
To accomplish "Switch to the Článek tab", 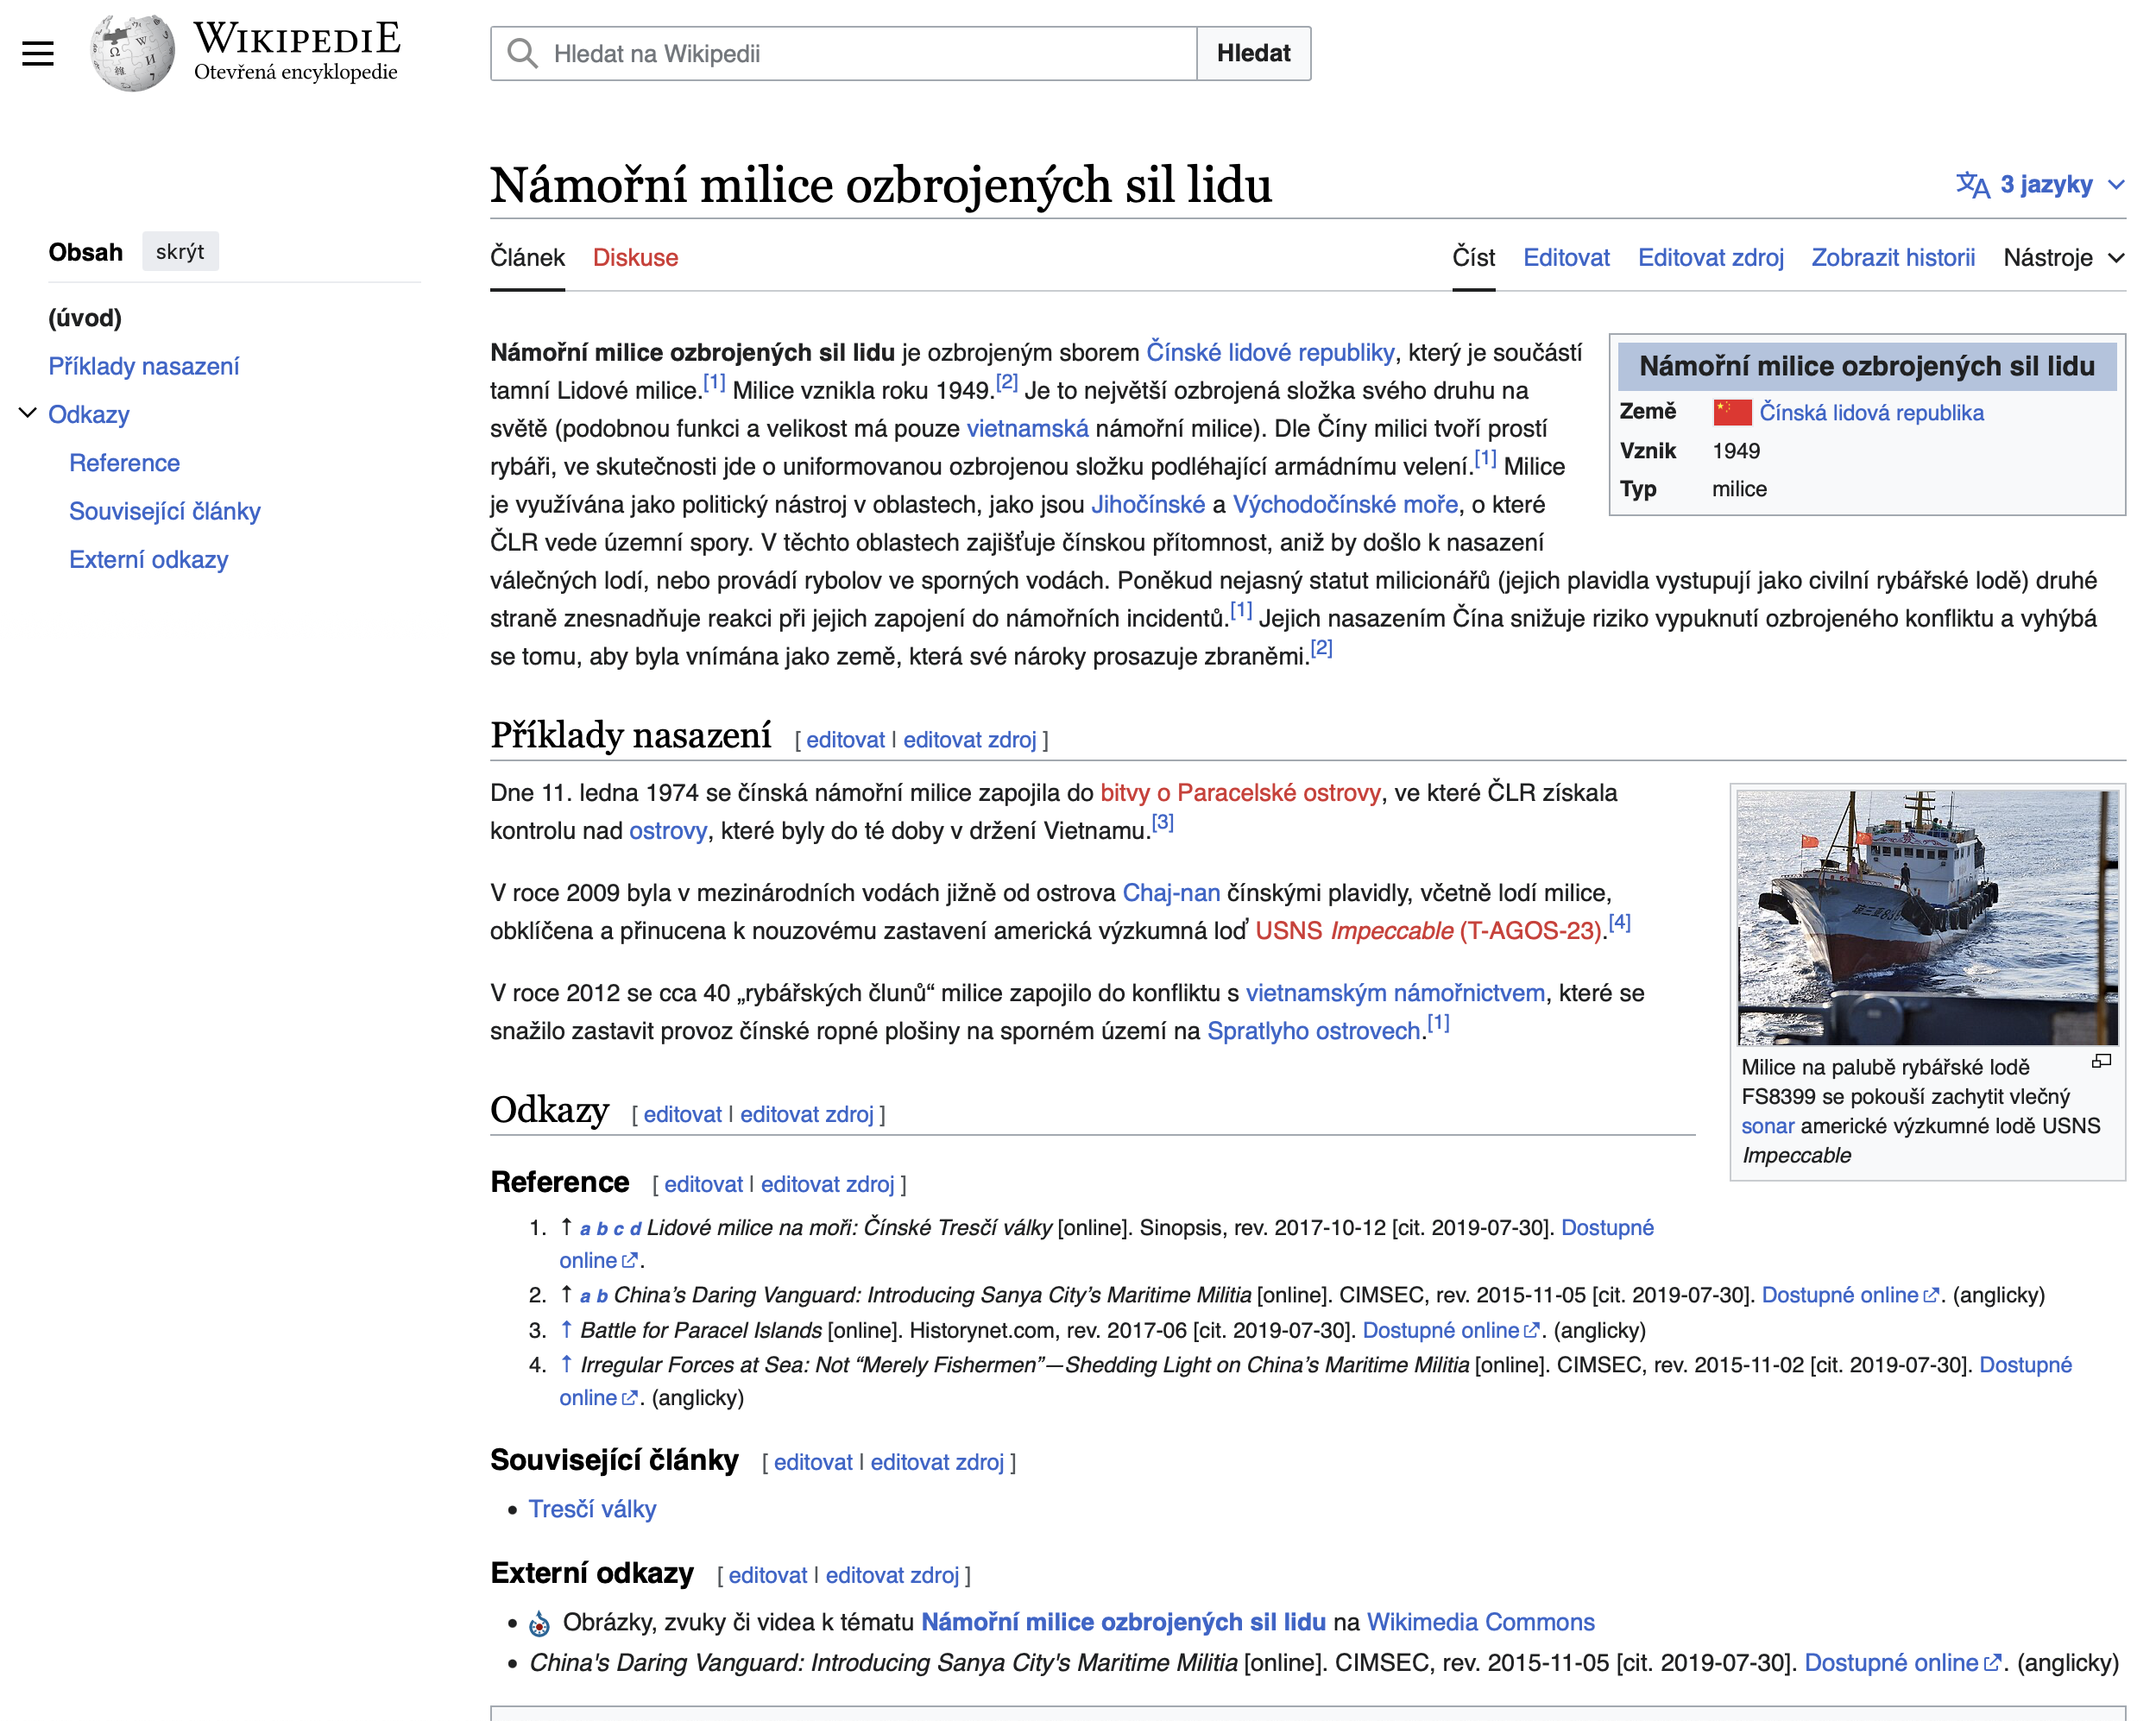I will click(x=527, y=258).
